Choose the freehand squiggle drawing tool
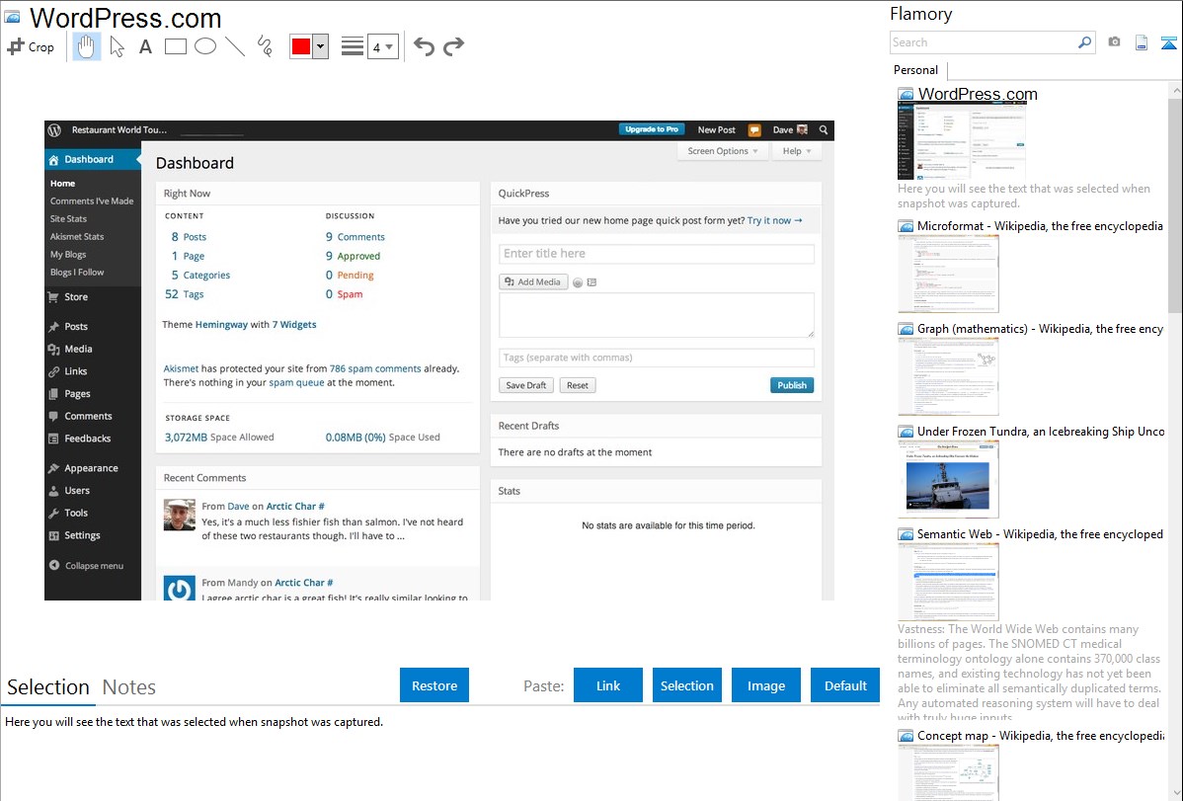1183x801 pixels. tap(265, 46)
